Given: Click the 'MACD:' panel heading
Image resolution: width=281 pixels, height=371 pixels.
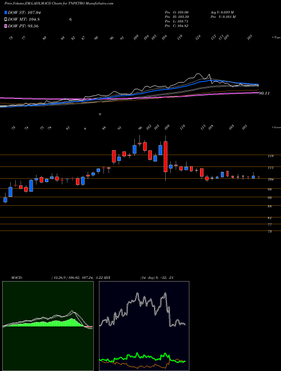Looking at the screenshot, I should [x=17, y=278].
